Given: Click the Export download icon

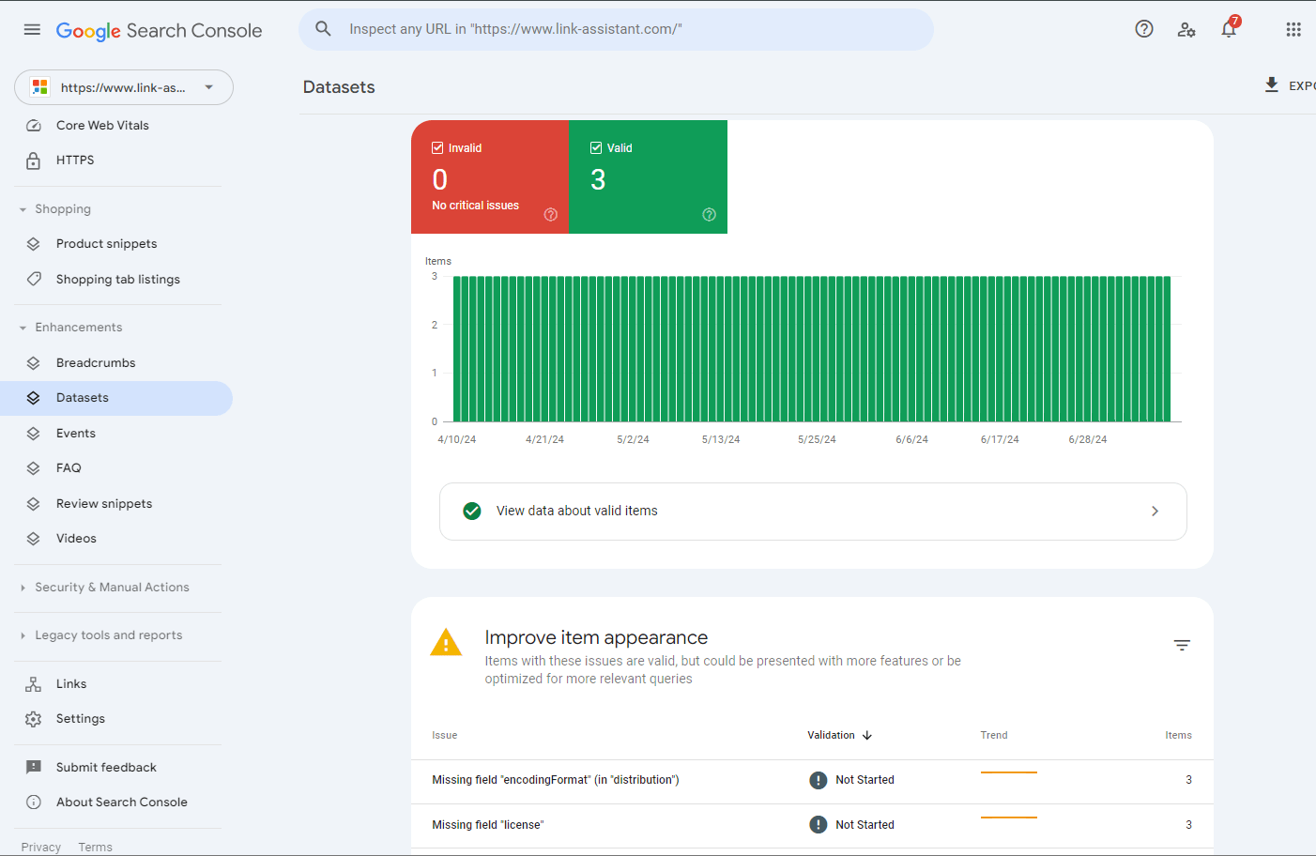Looking at the screenshot, I should pos(1272,85).
